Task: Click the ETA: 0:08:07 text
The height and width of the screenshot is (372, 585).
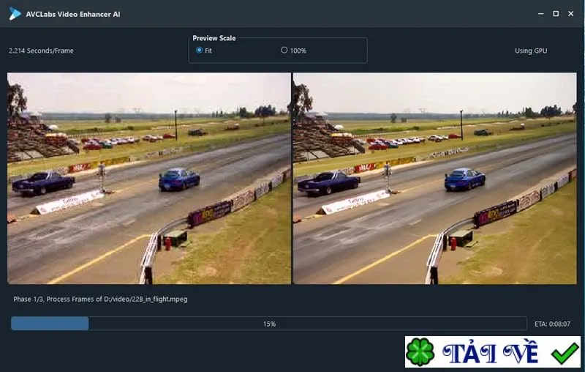Action: point(552,324)
